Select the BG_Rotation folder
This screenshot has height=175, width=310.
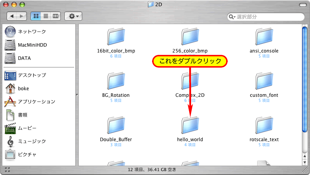[x=116, y=81]
